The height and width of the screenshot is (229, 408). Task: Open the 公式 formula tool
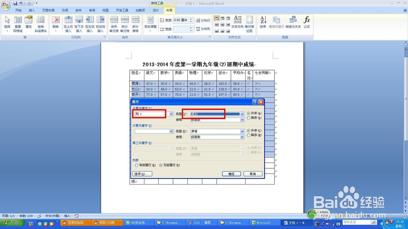[x=307, y=22]
